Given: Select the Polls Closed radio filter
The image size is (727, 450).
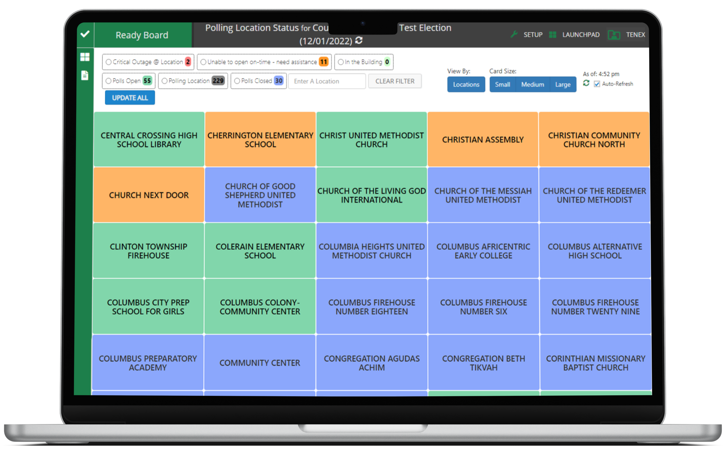Looking at the screenshot, I should tap(237, 81).
